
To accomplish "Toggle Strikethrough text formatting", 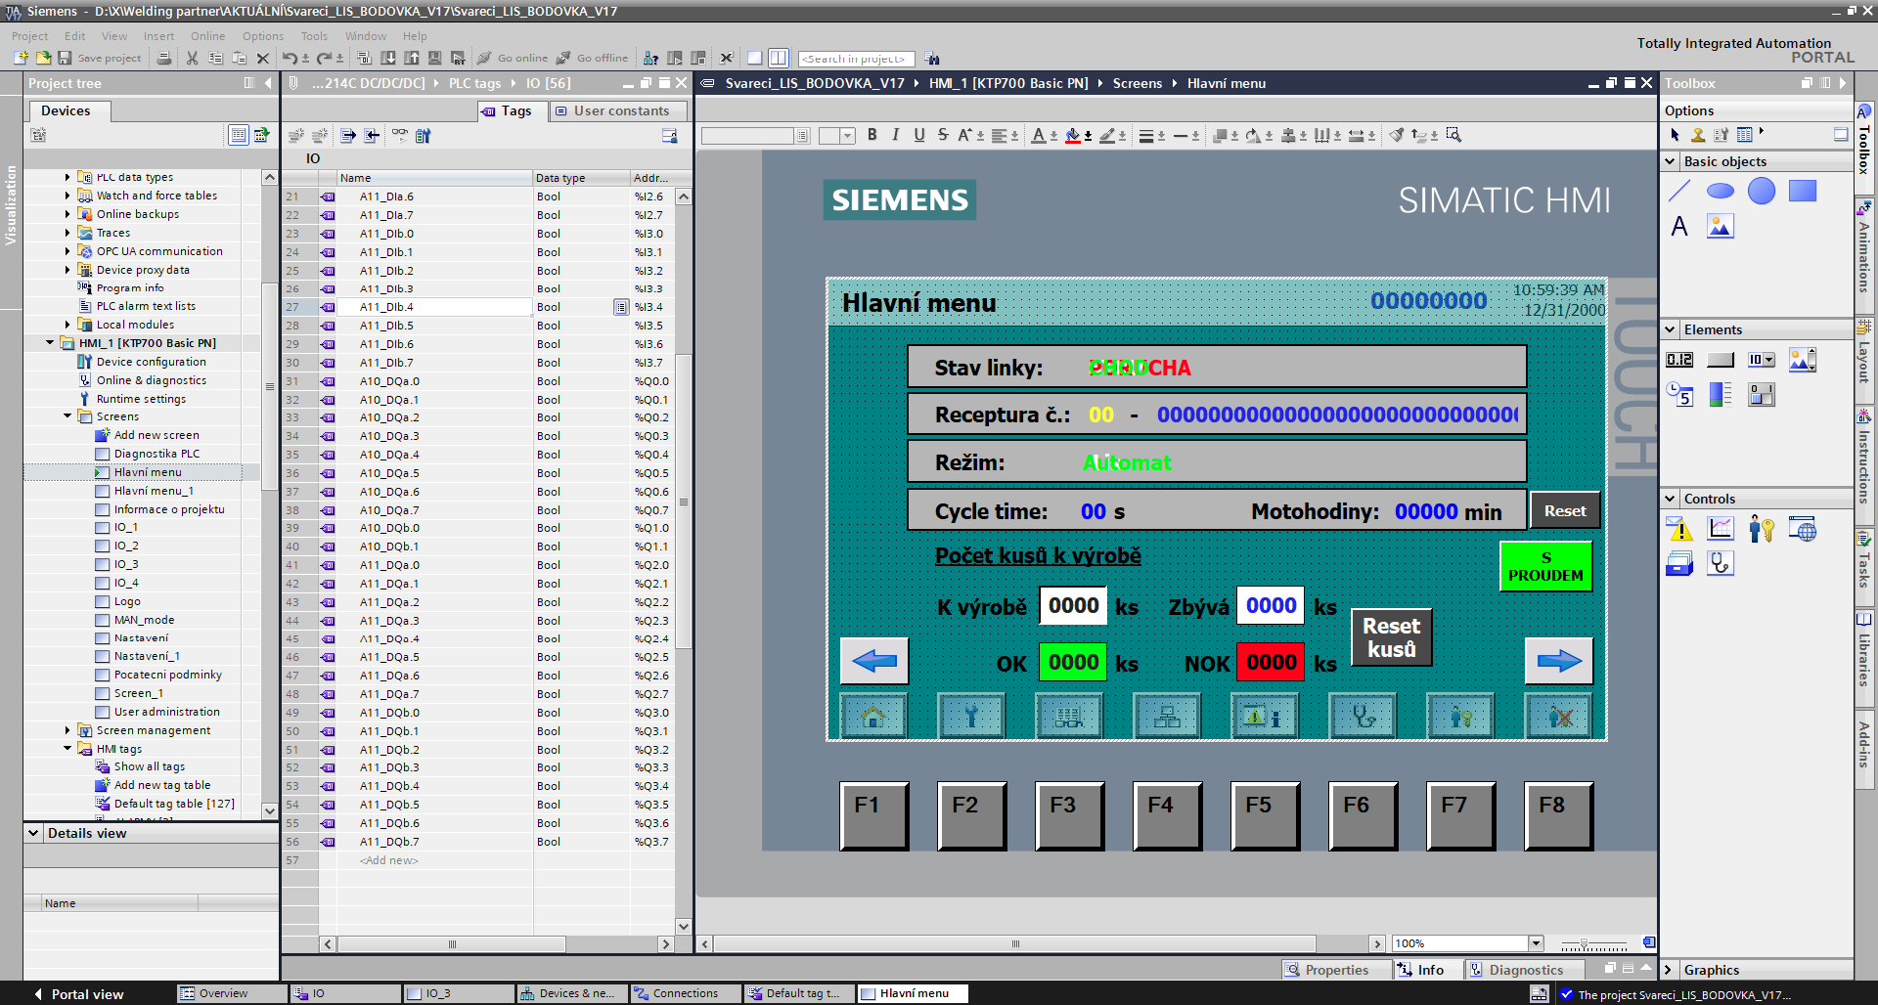I will click(x=943, y=135).
